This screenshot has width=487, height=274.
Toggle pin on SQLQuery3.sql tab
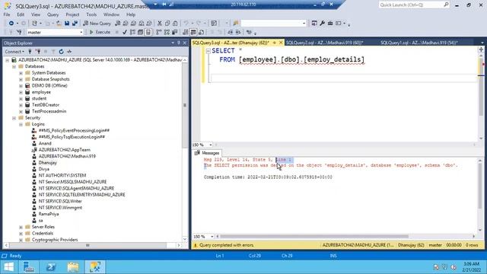click(274, 43)
